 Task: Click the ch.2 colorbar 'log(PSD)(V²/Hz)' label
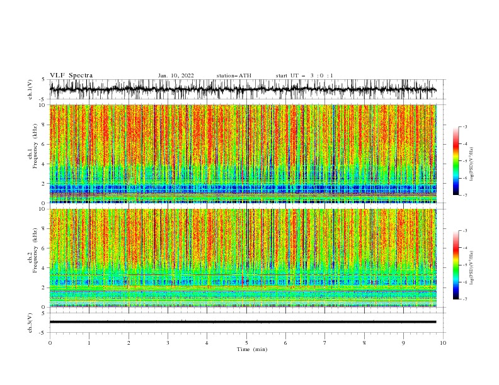(x=471, y=267)
